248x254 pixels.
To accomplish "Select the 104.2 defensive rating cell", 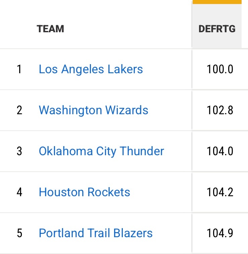I will (x=220, y=193).
